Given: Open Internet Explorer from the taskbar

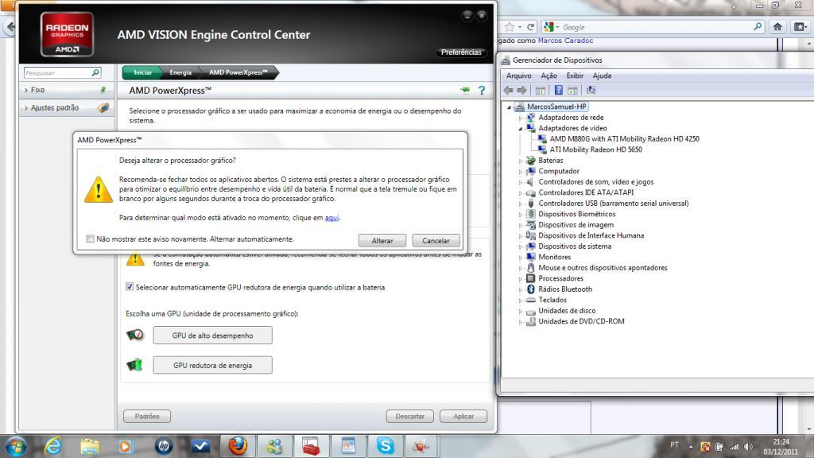Looking at the screenshot, I should point(53,446).
